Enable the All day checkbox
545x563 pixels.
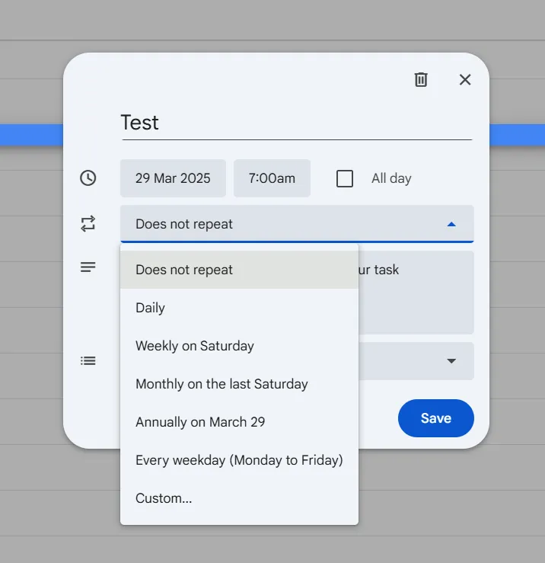point(345,178)
